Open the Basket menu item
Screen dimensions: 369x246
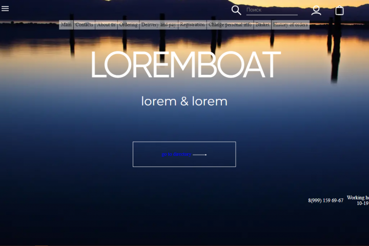(x=262, y=25)
